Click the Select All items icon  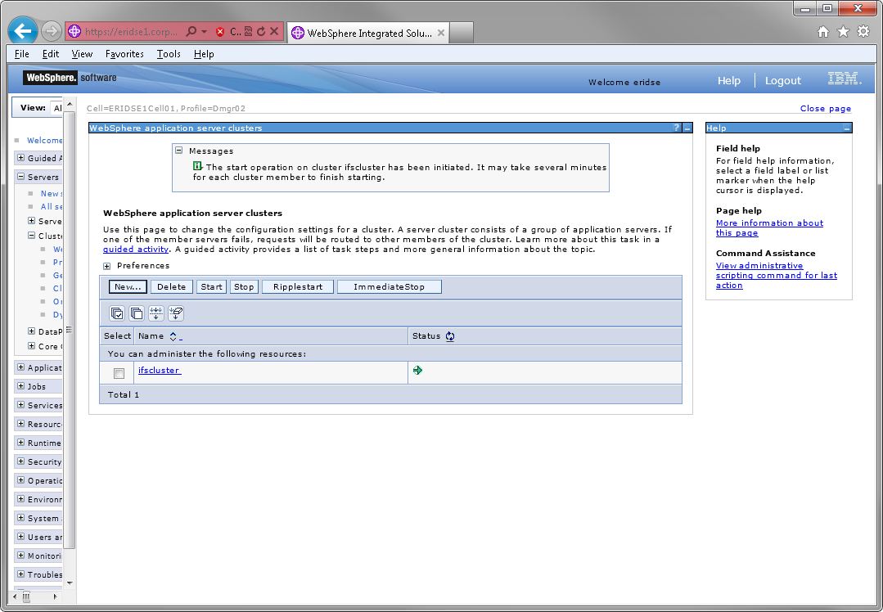click(117, 313)
